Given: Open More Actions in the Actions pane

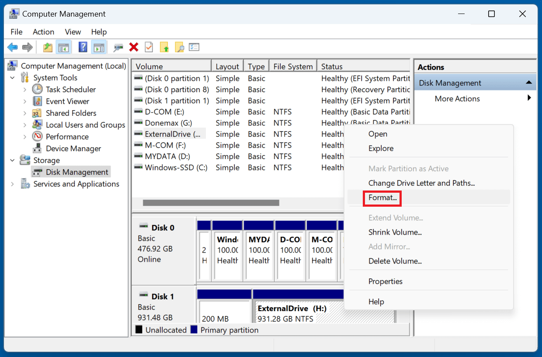Looking at the screenshot, I should click(x=457, y=99).
